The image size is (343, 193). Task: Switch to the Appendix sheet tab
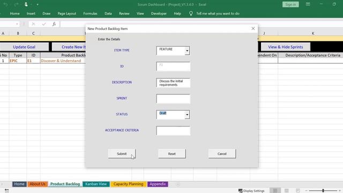click(x=158, y=184)
